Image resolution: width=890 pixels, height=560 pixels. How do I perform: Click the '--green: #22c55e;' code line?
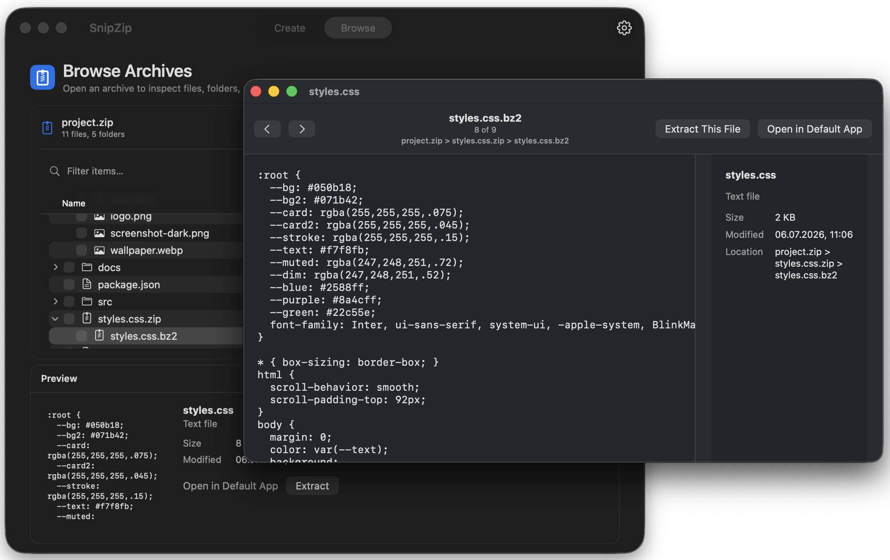click(x=322, y=312)
